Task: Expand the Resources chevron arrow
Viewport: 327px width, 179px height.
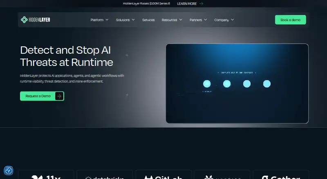Action: point(181,20)
